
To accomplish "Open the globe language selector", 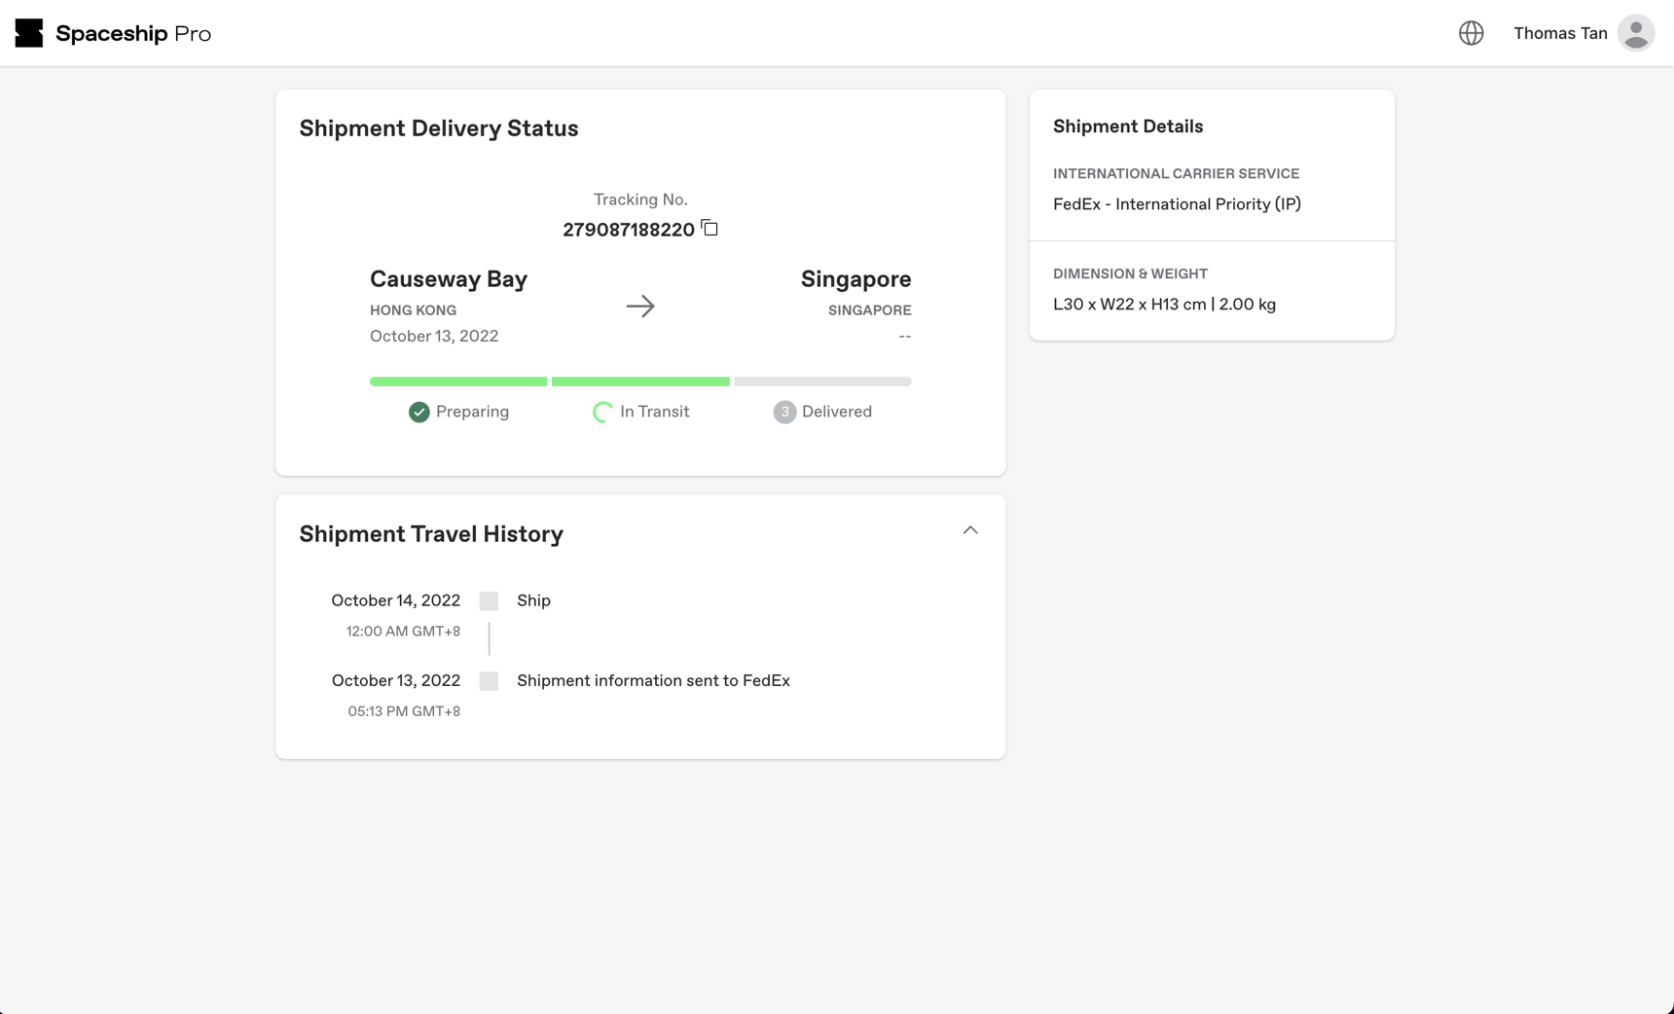I will coord(1470,32).
